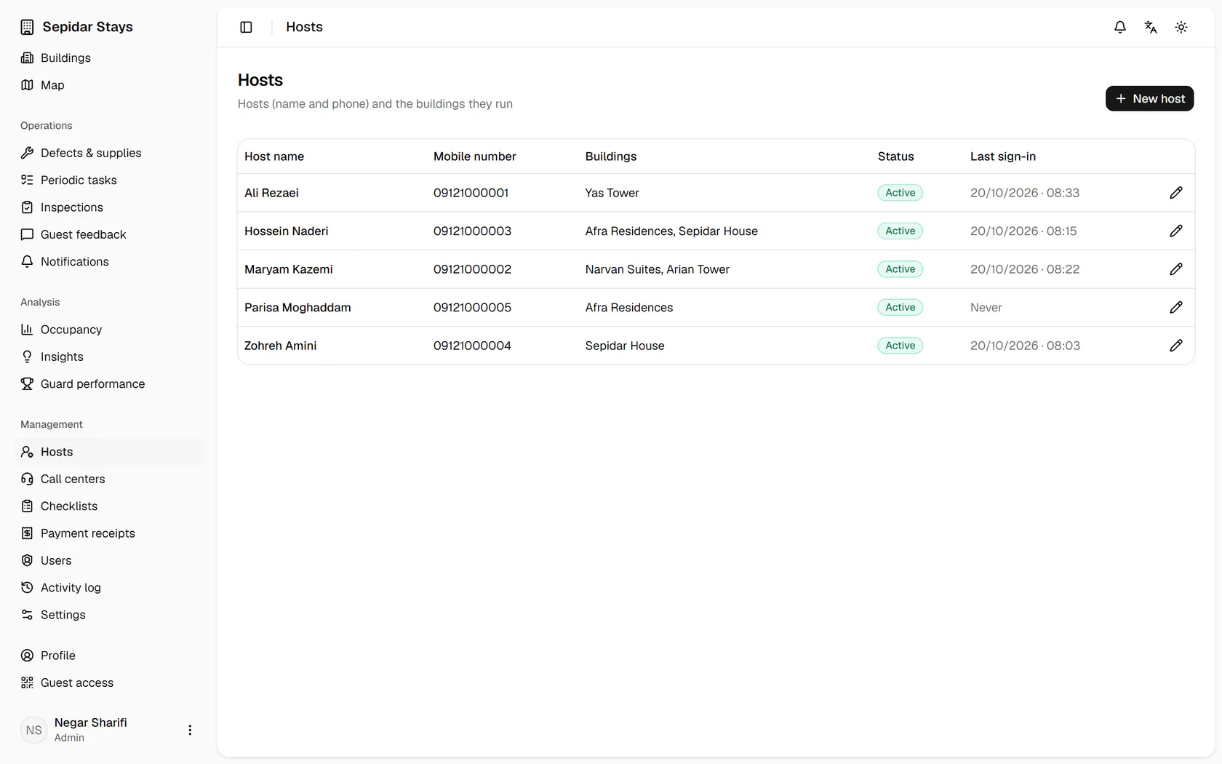Viewport: 1222px width, 764px height.
Task: Open the notifications bell in header
Action: pos(1120,27)
